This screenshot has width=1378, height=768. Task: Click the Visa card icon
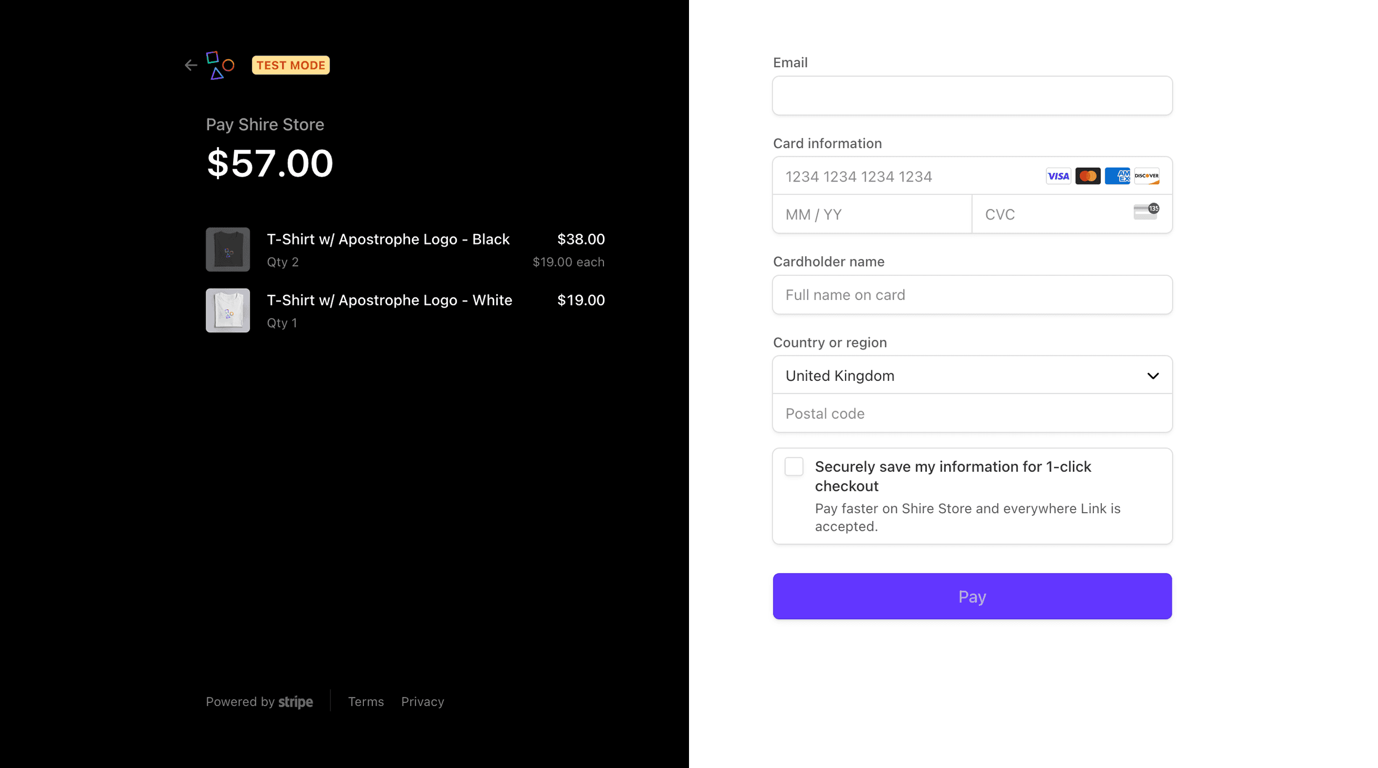click(x=1058, y=176)
